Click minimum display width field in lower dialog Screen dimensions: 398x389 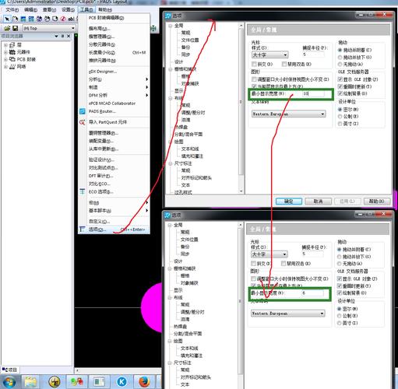(x=312, y=293)
